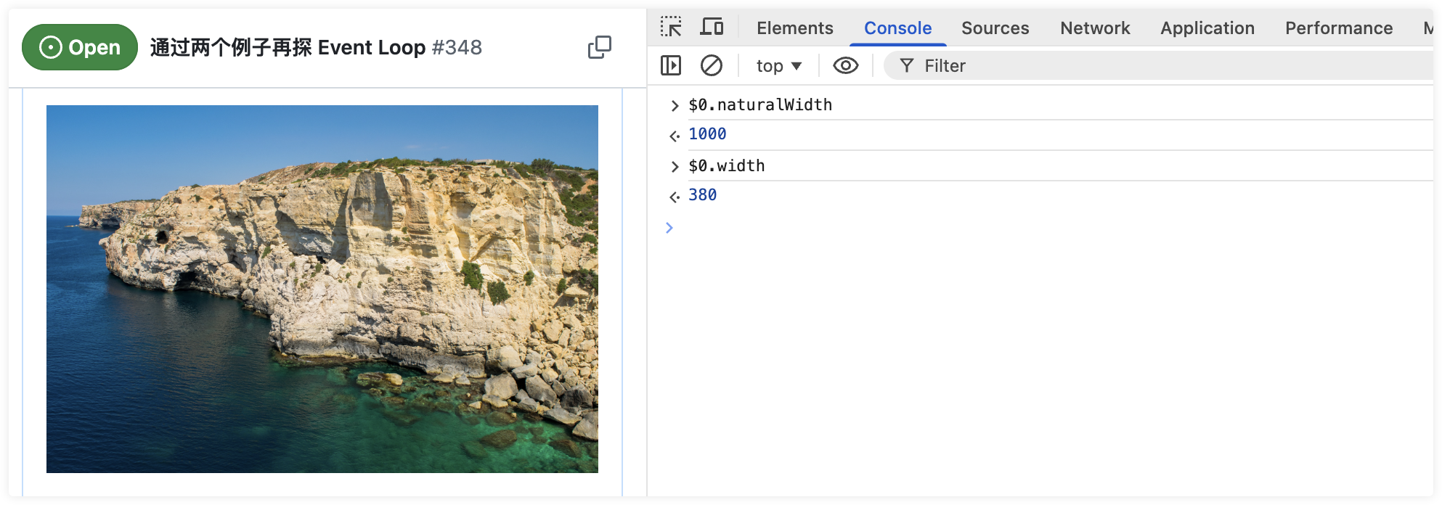Open the Performance tab
Screen dimensions: 1442x505
pyautogui.click(x=1338, y=28)
